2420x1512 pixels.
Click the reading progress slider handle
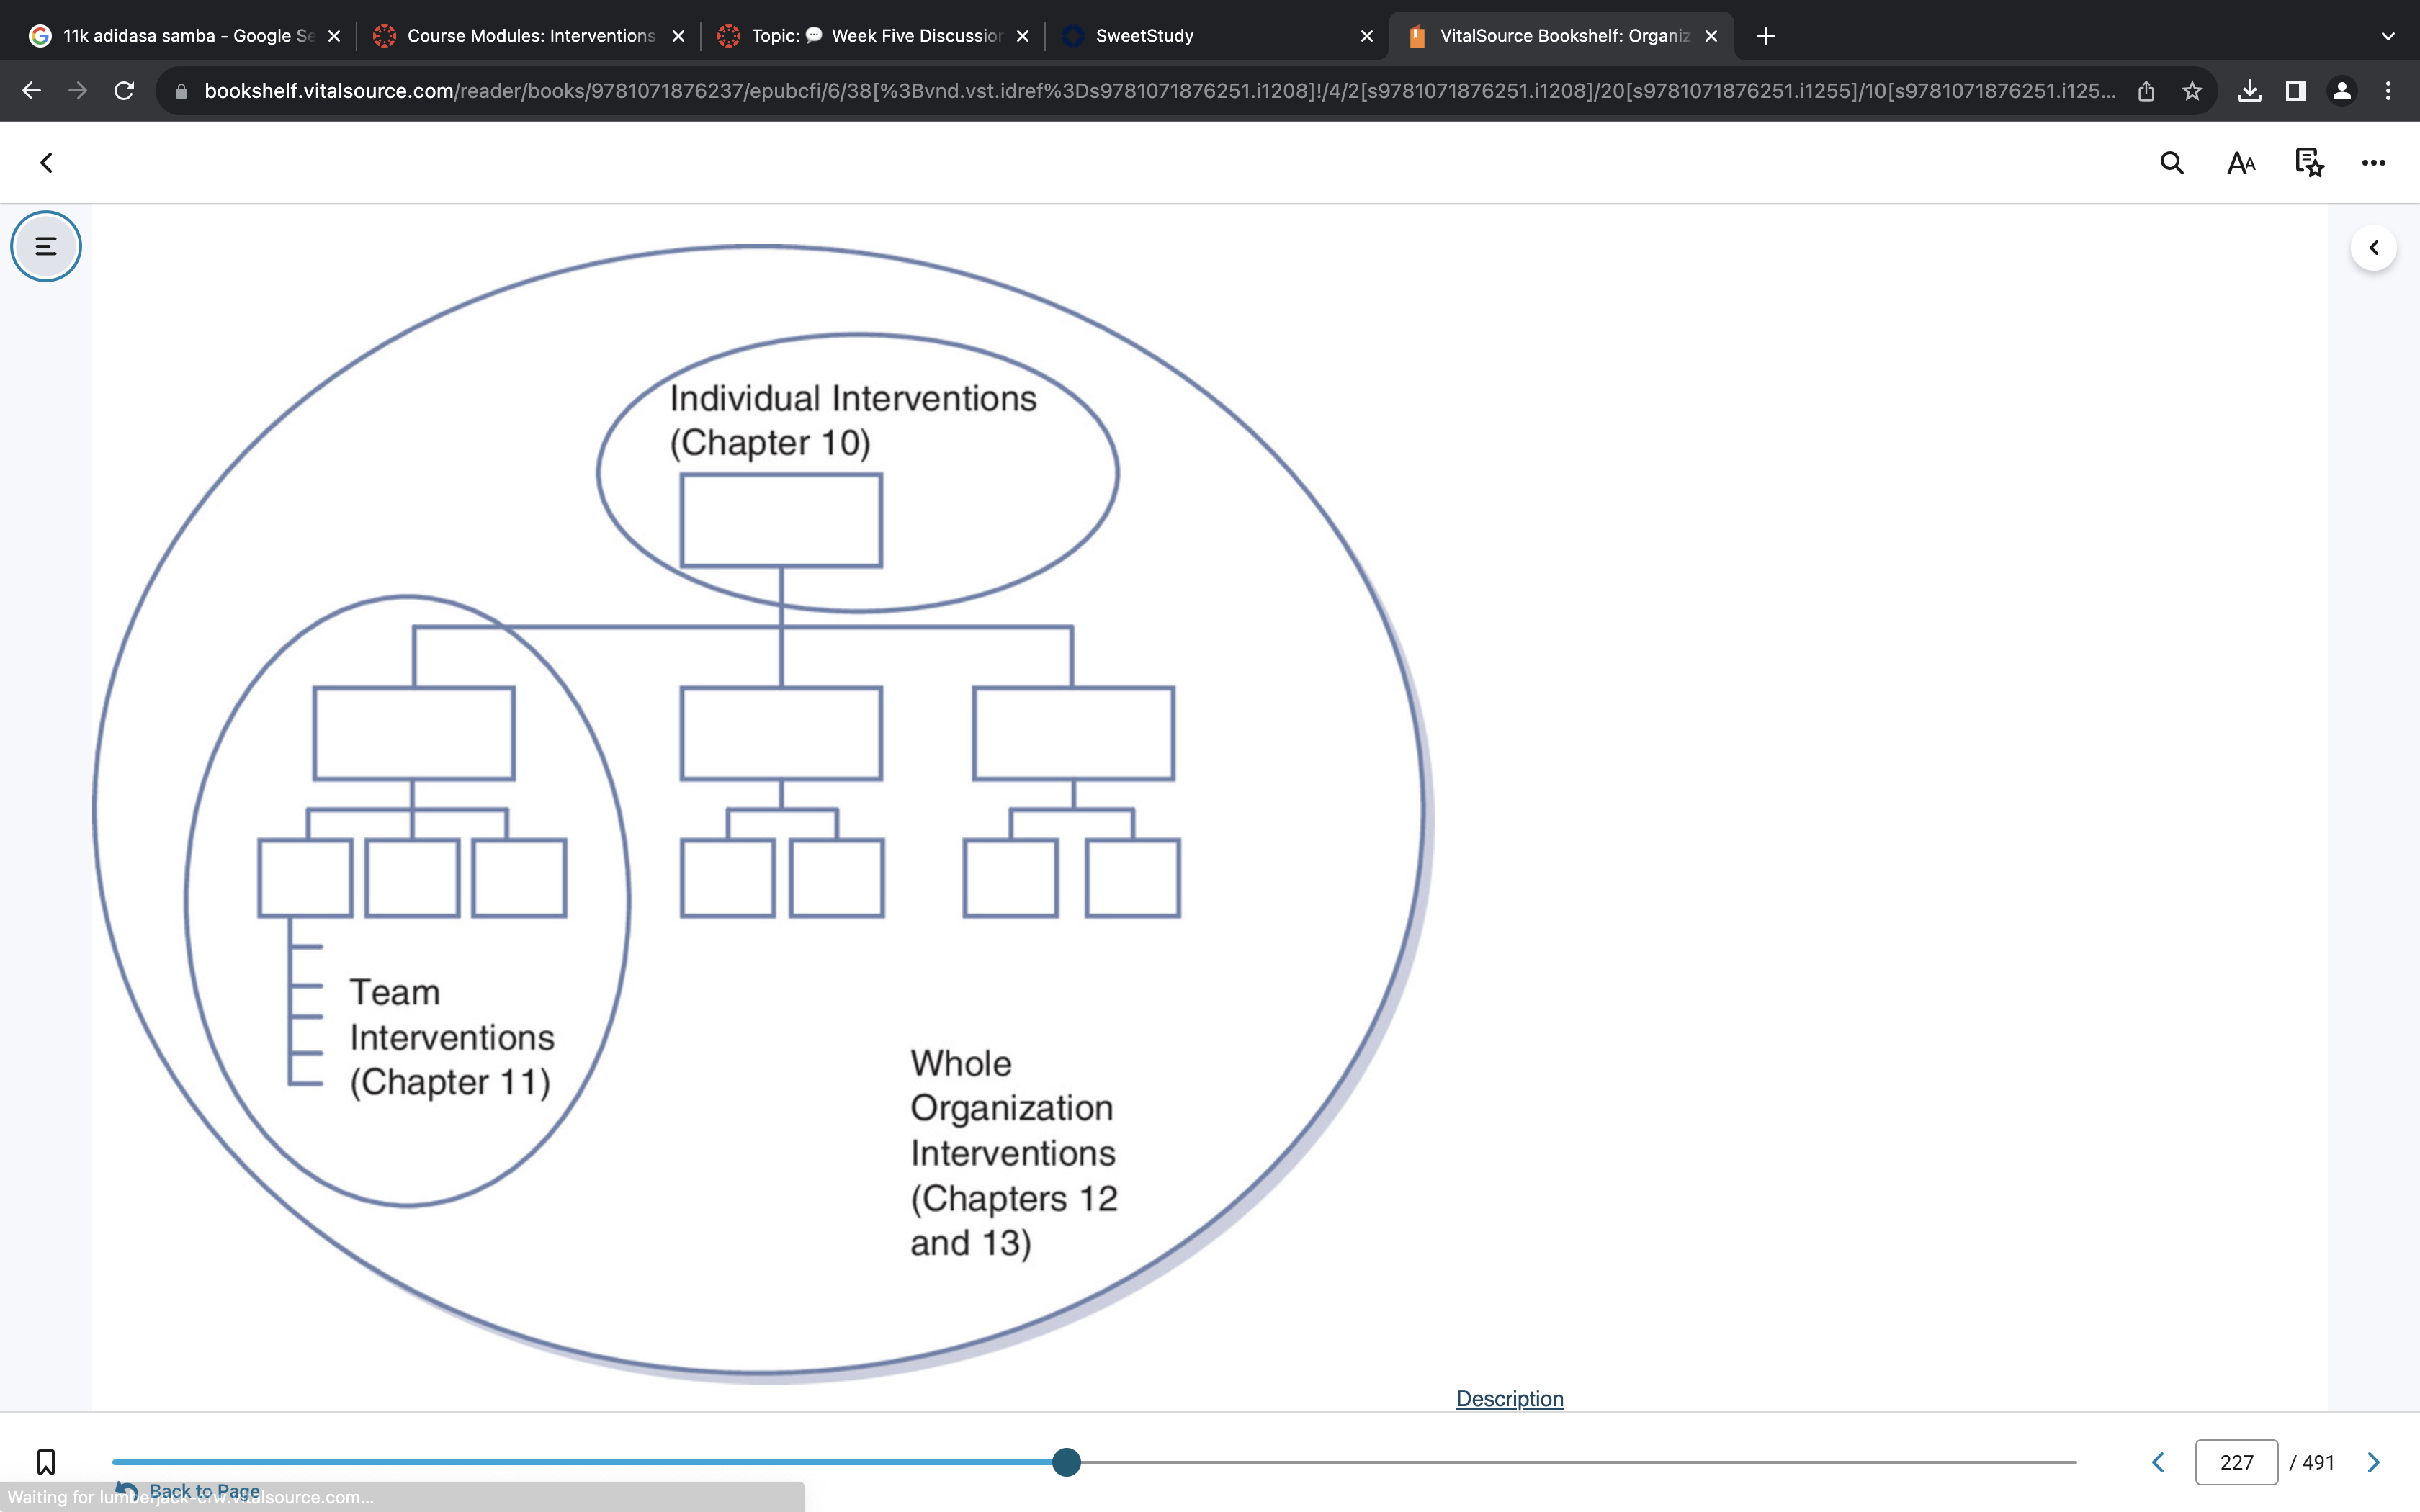click(x=1066, y=1462)
